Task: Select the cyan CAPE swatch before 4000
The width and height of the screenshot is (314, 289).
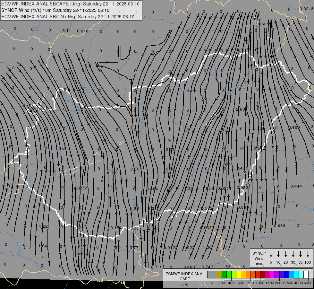Action: pyautogui.click(x=296, y=275)
